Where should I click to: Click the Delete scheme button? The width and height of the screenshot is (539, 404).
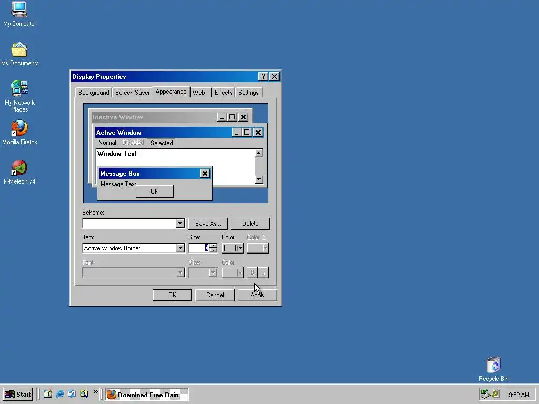click(250, 223)
